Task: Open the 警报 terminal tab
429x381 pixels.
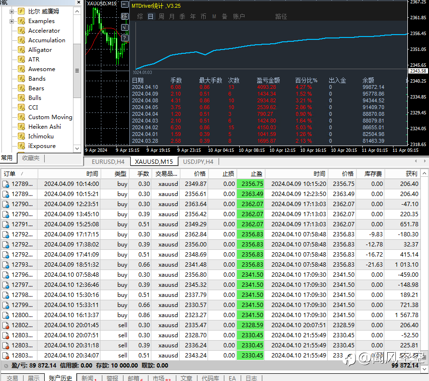Action: (x=112, y=378)
